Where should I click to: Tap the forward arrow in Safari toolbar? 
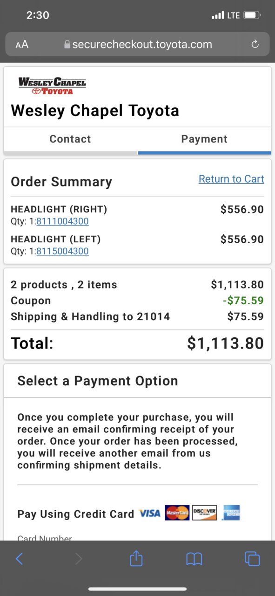tap(78, 558)
